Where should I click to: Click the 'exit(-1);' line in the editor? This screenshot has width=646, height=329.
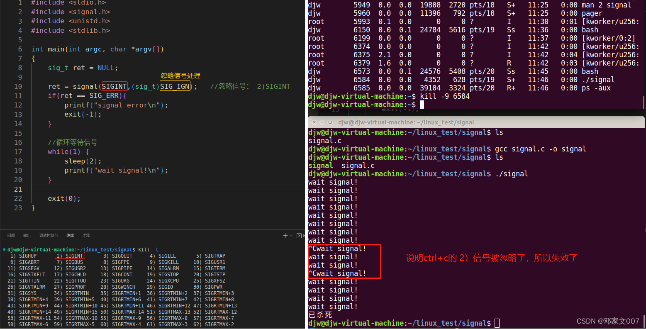pyautogui.click(x=83, y=115)
